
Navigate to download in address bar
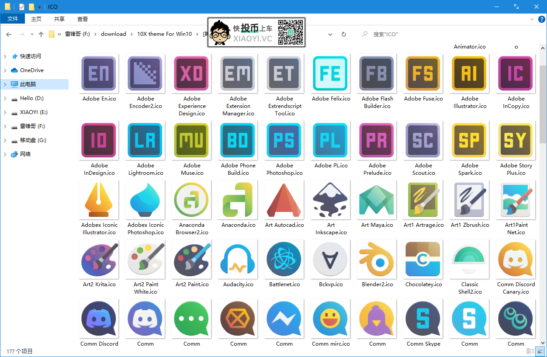pos(114,34)
